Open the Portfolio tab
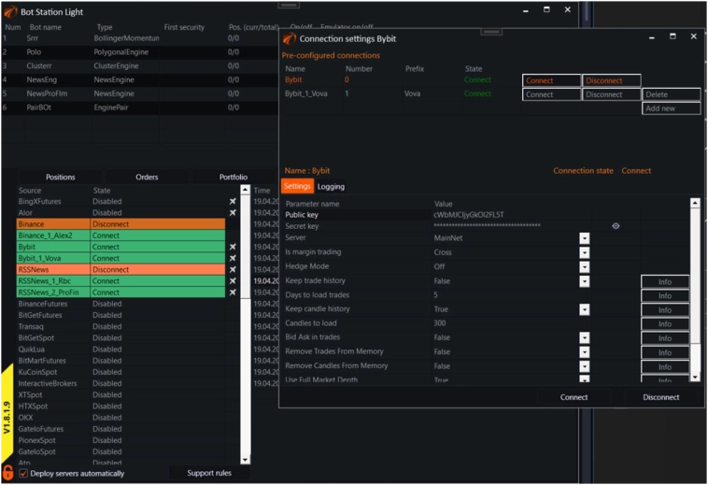Viewport: 708px width, 485px height. [233, 177]
